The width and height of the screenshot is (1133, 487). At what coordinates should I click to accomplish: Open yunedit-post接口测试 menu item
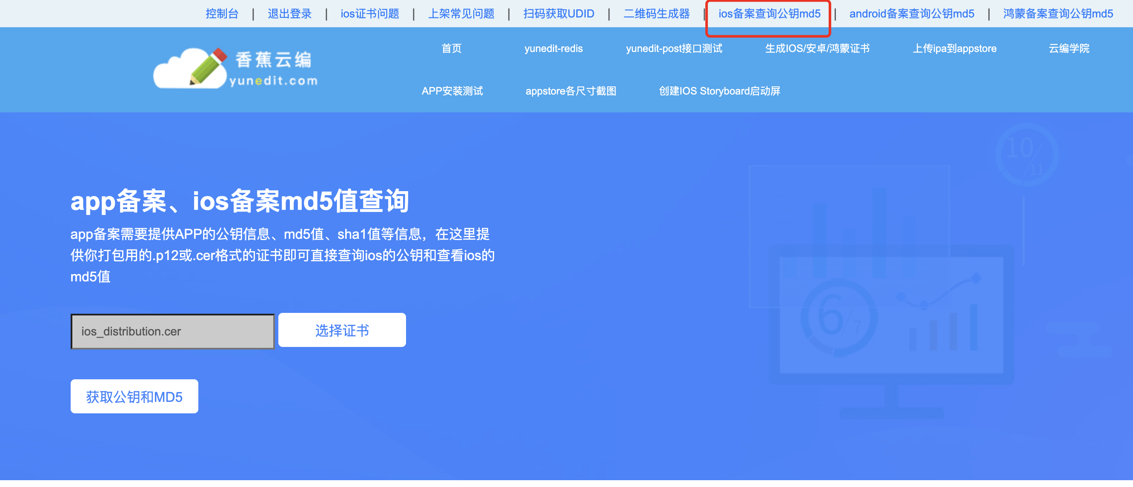674,49
